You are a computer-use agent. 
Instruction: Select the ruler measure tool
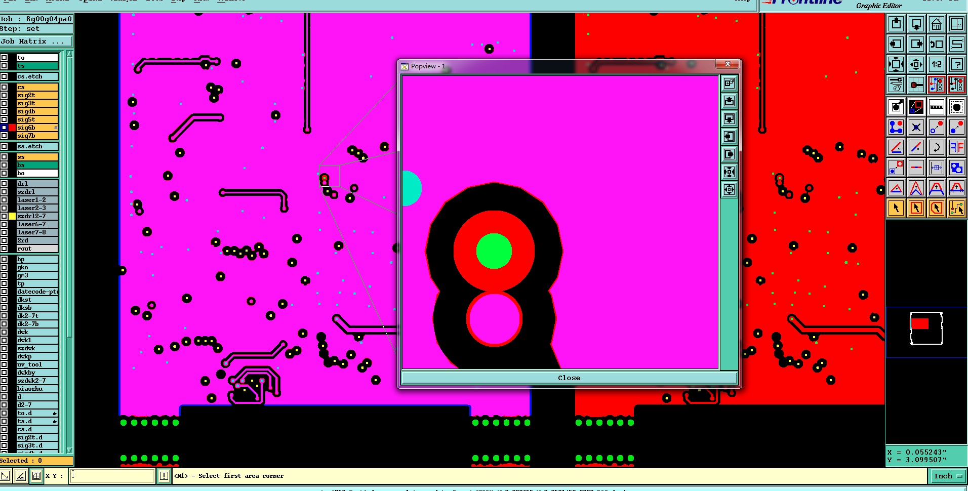click(x=937, y=107)
